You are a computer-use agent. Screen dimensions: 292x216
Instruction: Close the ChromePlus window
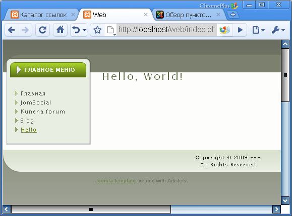pos(278,5)
